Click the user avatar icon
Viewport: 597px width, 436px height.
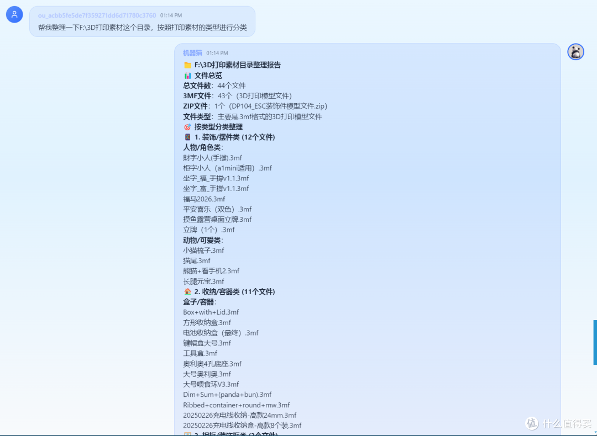[x=14, y=15]
